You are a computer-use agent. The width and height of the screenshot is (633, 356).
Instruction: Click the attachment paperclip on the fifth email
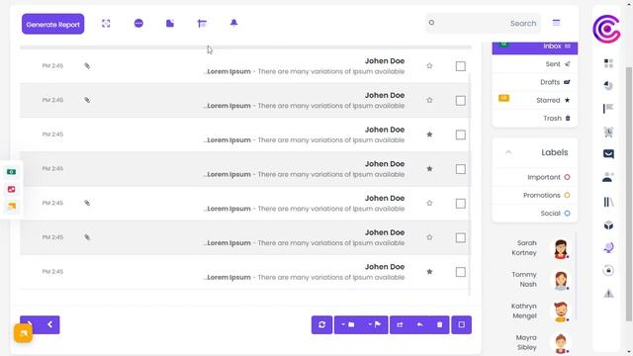pos(87,203)
